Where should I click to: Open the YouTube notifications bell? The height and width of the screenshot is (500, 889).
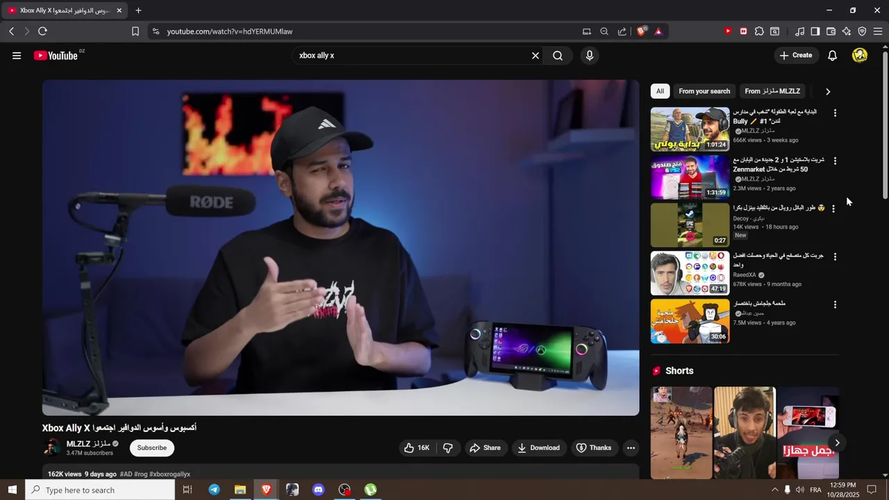(832, 56)
